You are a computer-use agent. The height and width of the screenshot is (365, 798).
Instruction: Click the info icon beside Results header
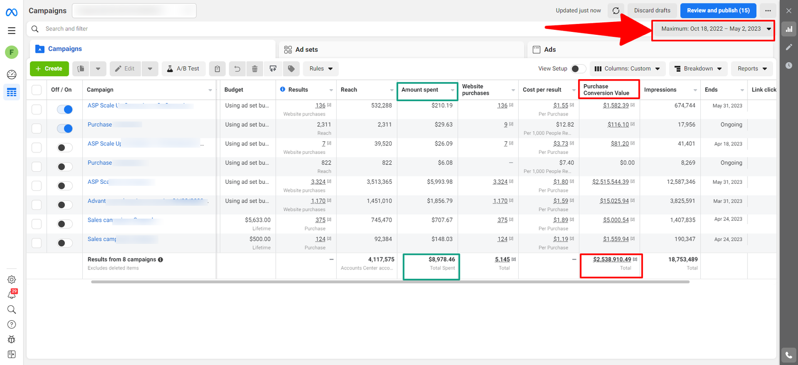[283, 90]
